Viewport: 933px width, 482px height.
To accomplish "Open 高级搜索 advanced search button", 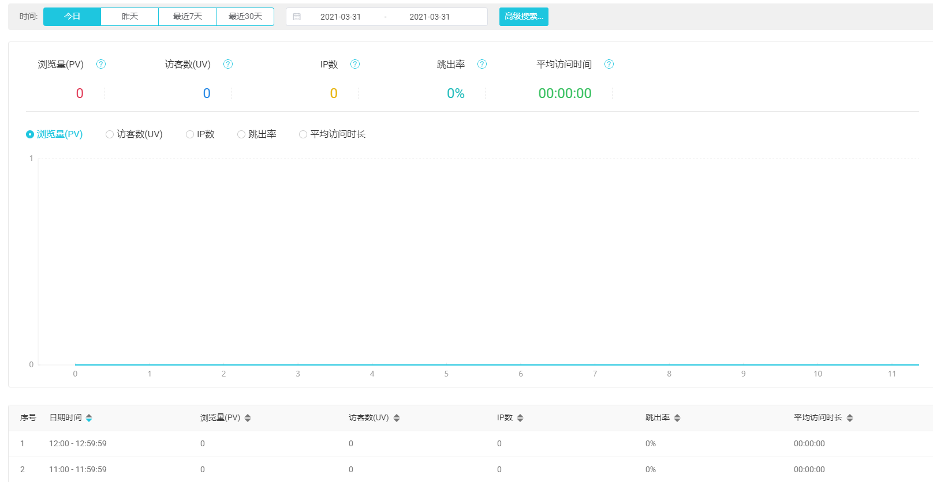I will click(x=524, y=17).
